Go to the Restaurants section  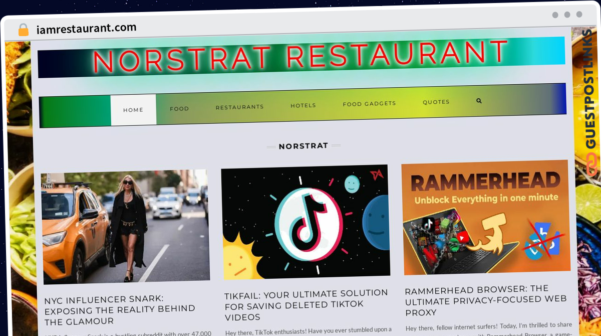(x=239, y=107)
